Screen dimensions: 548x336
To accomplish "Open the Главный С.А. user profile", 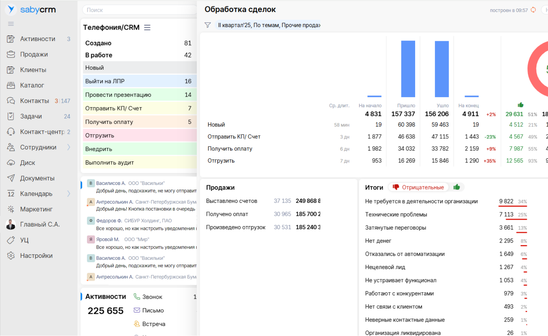I will tap(39, 224).
